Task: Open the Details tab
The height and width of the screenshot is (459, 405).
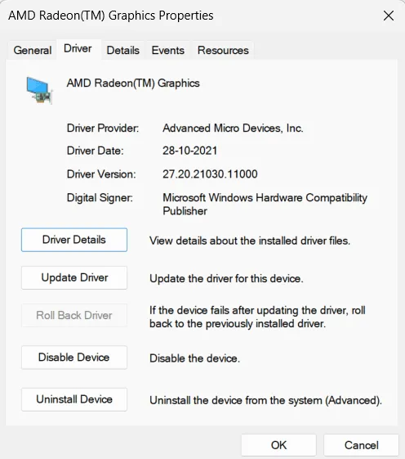Action: click(x=123, y=51)
